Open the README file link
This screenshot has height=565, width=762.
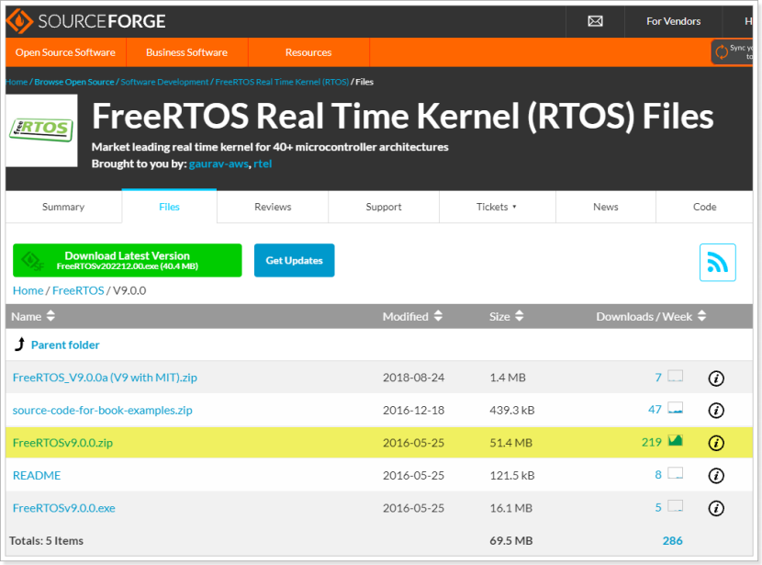[37, 475]
